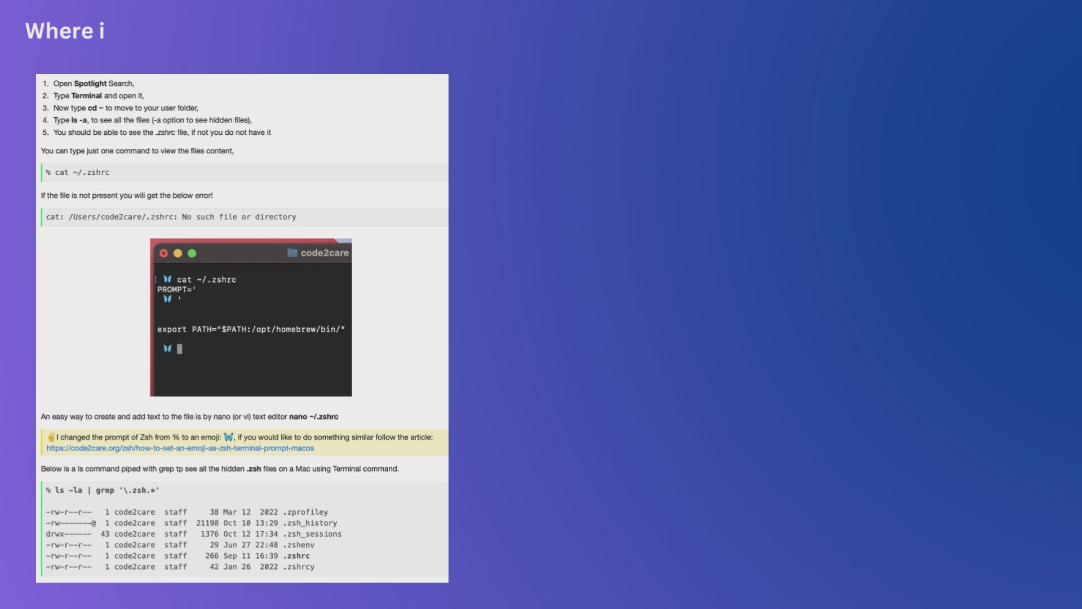Click the bold 'nano ~/.zshrc' text
The width and height of the screenshot is (1082, 609).
point(313,417)
